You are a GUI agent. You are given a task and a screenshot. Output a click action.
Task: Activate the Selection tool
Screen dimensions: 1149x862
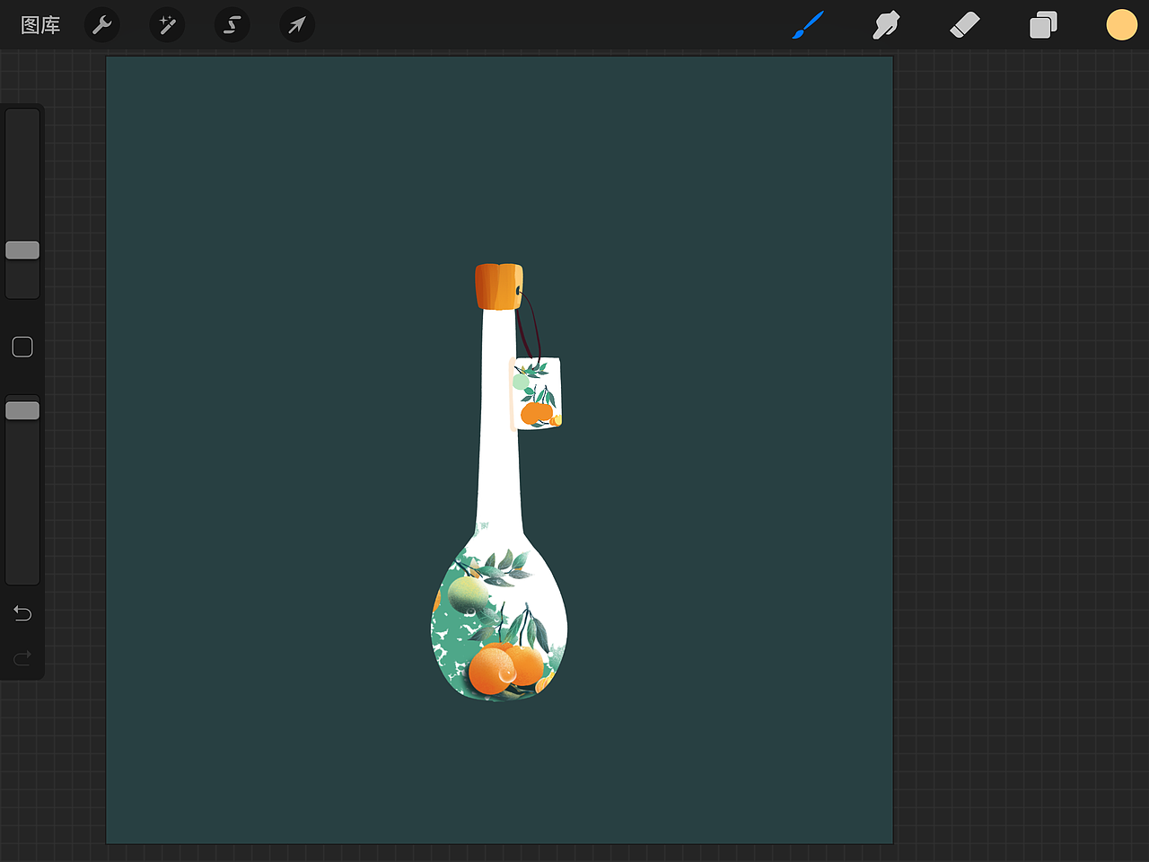coord(232,25)
